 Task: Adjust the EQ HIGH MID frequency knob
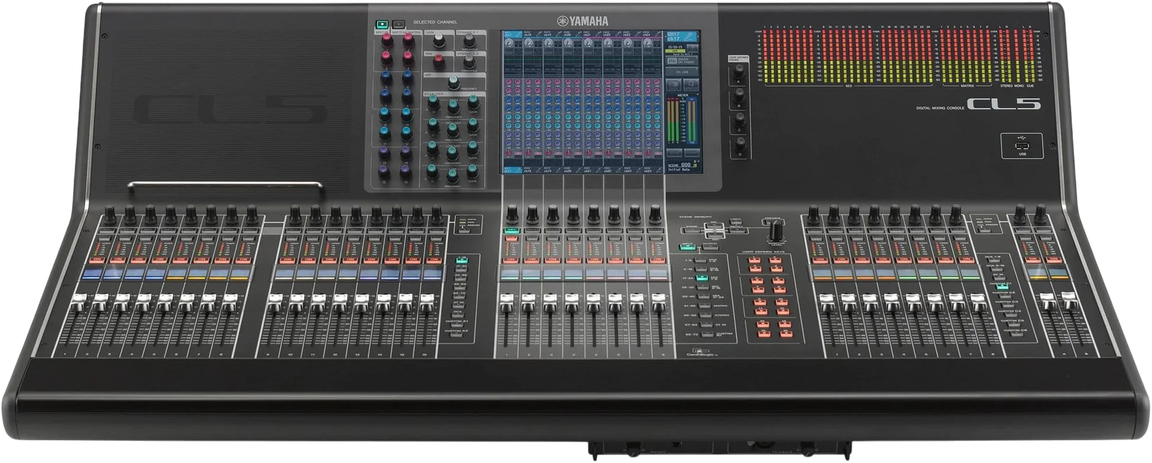click(x=453, y=129)
